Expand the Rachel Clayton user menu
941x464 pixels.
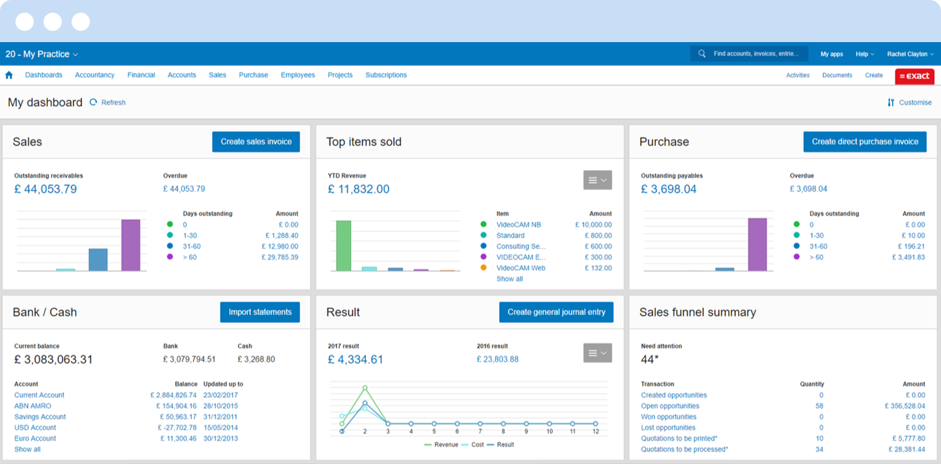pos(910,54)
